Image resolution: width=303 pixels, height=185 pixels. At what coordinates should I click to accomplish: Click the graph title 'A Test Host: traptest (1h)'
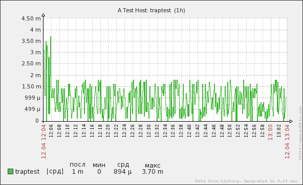[151, 10]
